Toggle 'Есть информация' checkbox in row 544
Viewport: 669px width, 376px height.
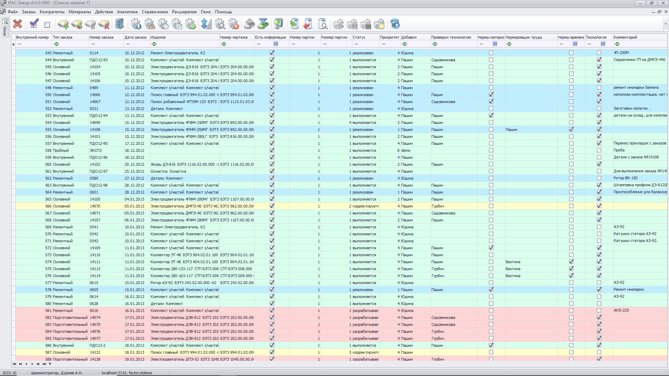tap(272, 60)
